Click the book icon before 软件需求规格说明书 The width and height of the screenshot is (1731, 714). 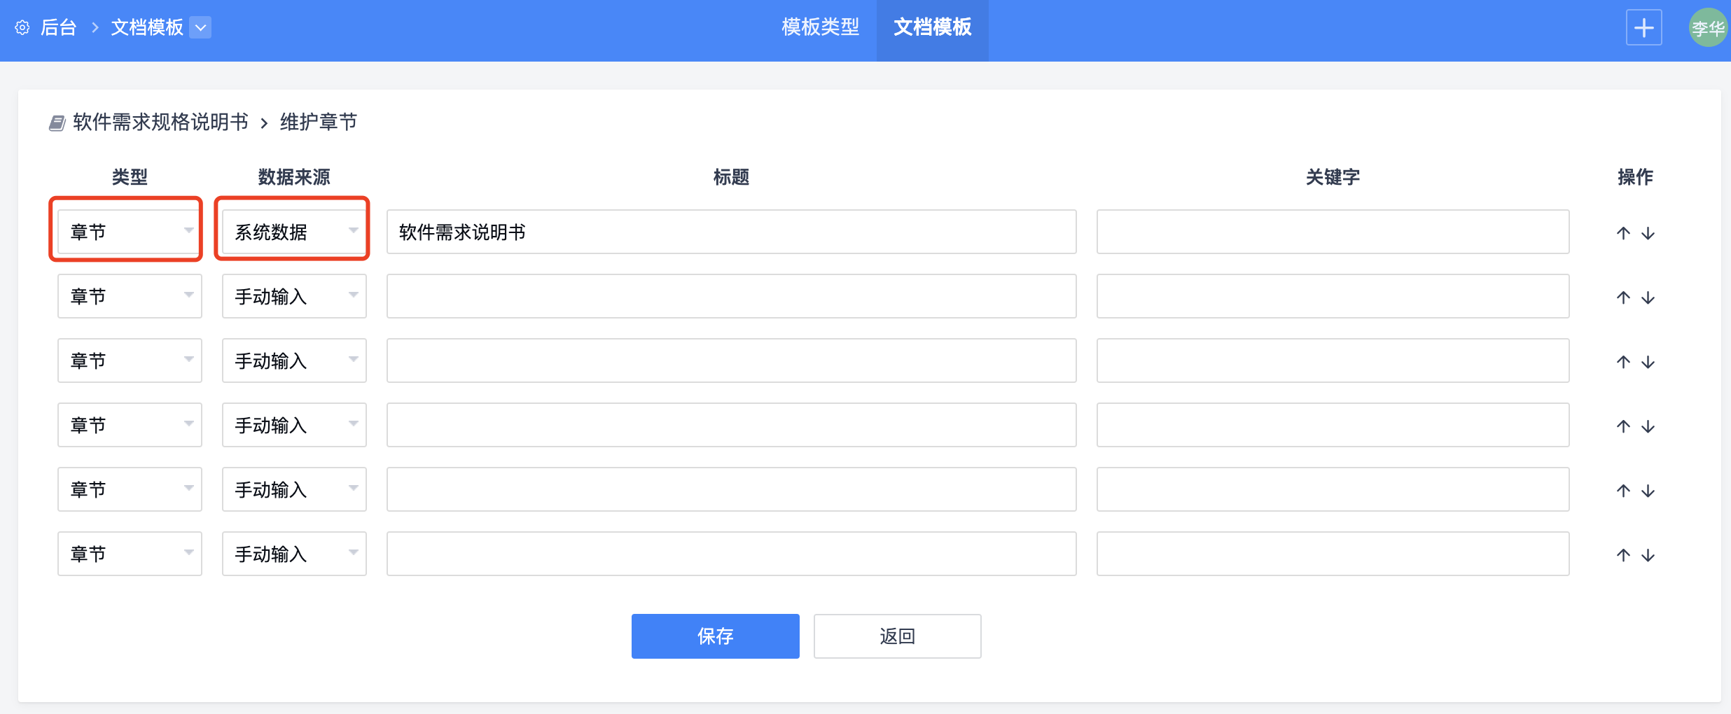[x=57, y=123]
